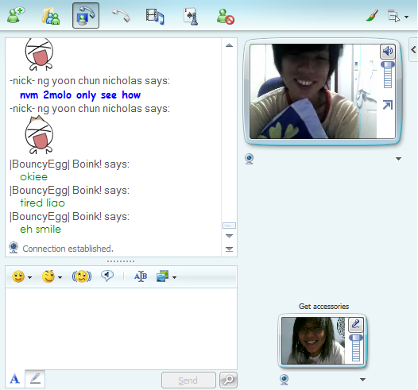
Task: Open the share media activities icon
Action: point(155,16)
